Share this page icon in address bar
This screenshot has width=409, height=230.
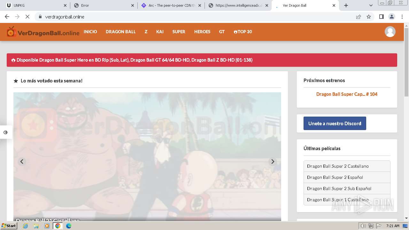coord(359,17)
